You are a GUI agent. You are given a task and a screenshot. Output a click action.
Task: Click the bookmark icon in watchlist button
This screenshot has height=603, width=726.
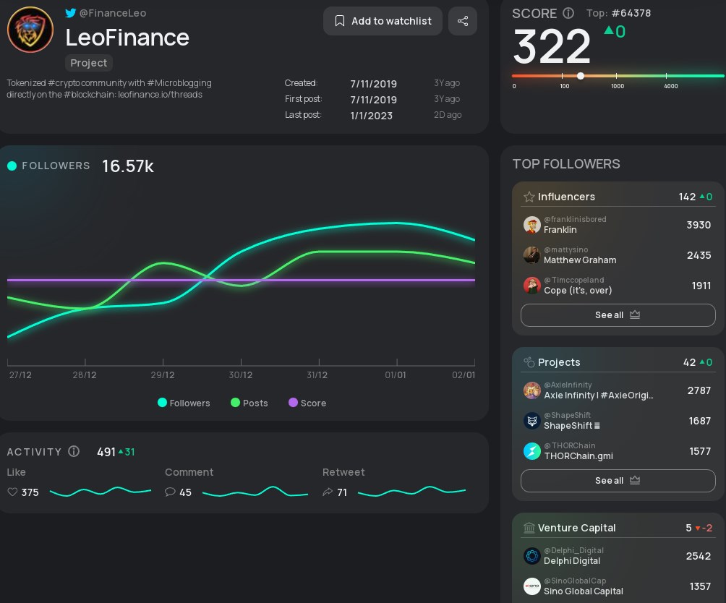tap(340, 21)
